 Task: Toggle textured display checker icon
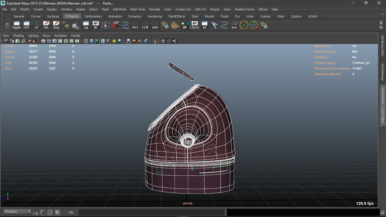[x=109, y=41]
